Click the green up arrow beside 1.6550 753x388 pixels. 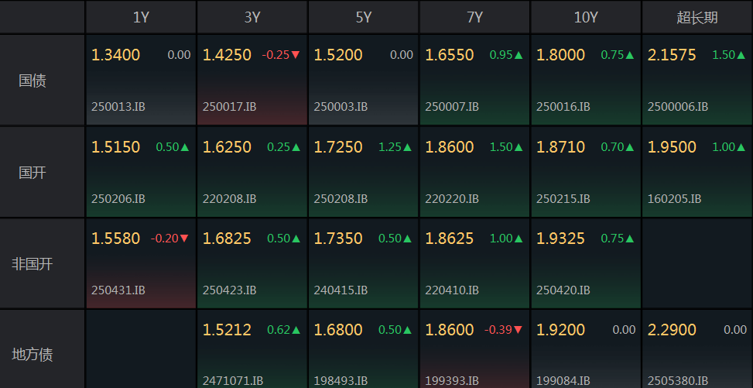tap(519, 55)
